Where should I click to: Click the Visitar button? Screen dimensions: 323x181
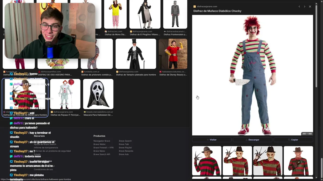click(x=212, y=140)
